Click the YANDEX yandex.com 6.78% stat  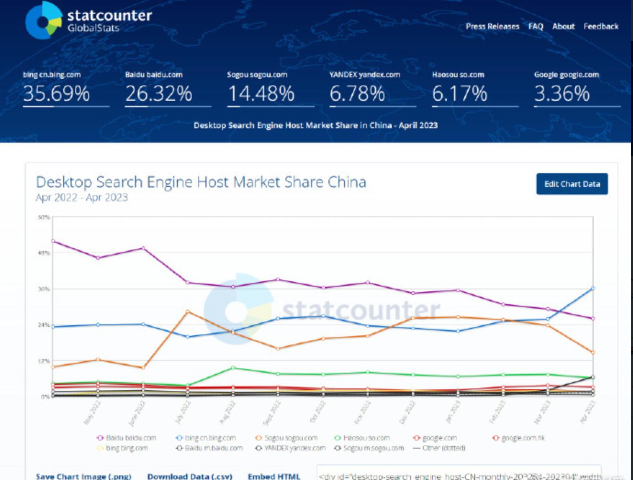pyautogui.click(x=372, y=88)
